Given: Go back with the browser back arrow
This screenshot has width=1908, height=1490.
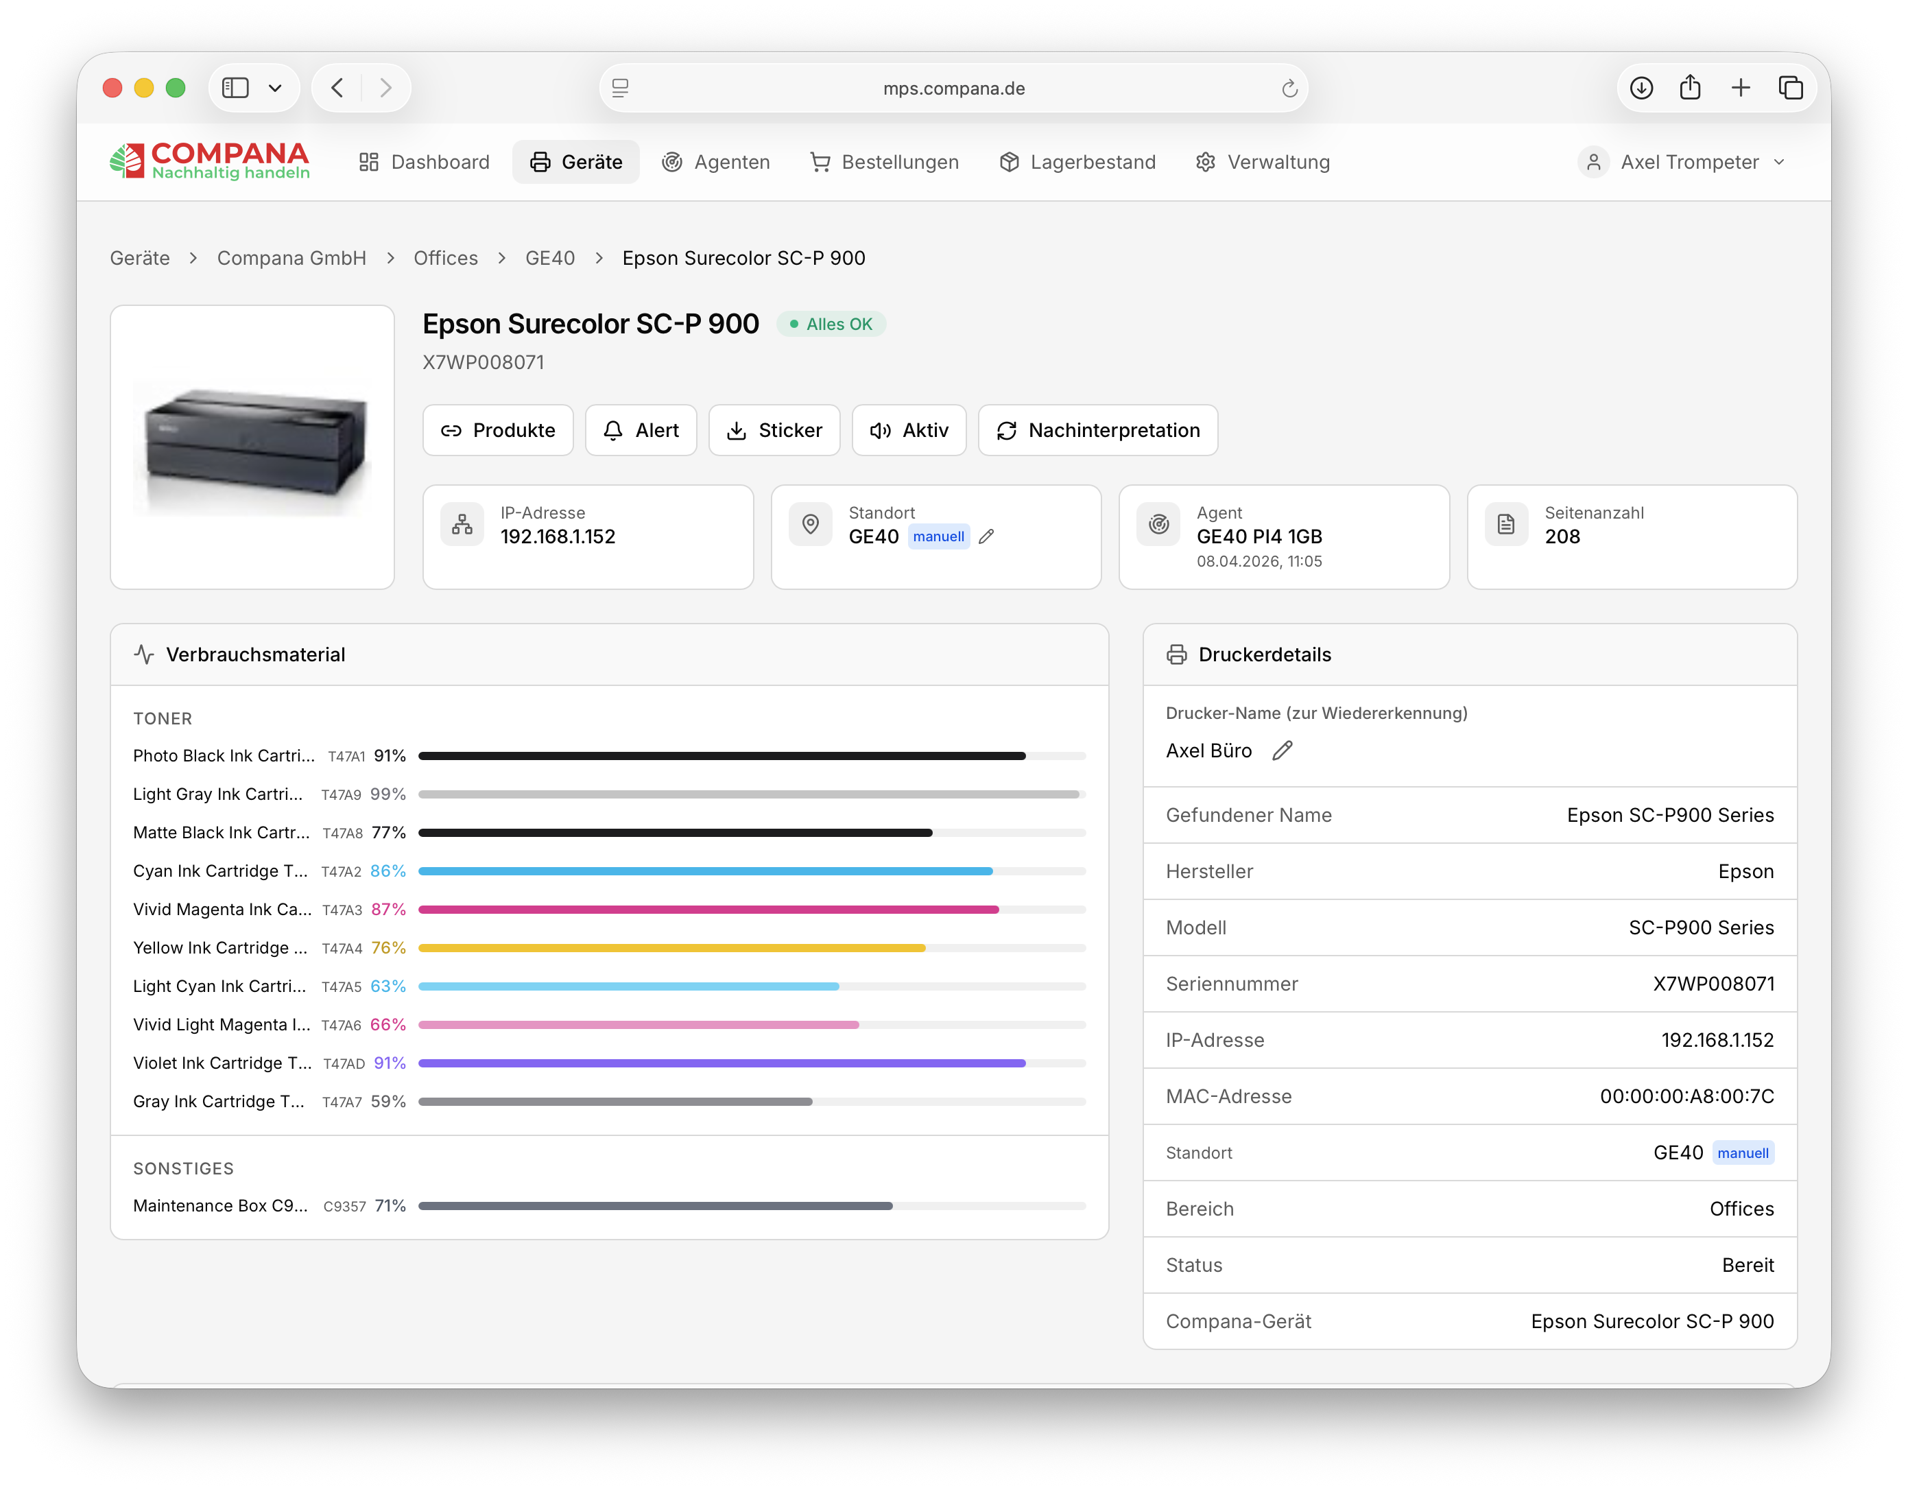Looking at the screenshot, I should (338, 88).
